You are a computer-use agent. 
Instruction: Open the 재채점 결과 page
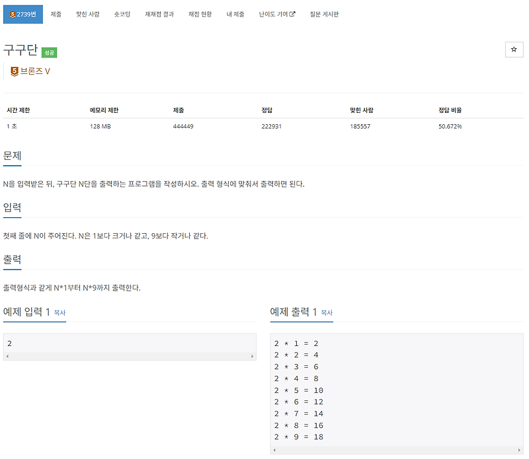pos(156,14)
